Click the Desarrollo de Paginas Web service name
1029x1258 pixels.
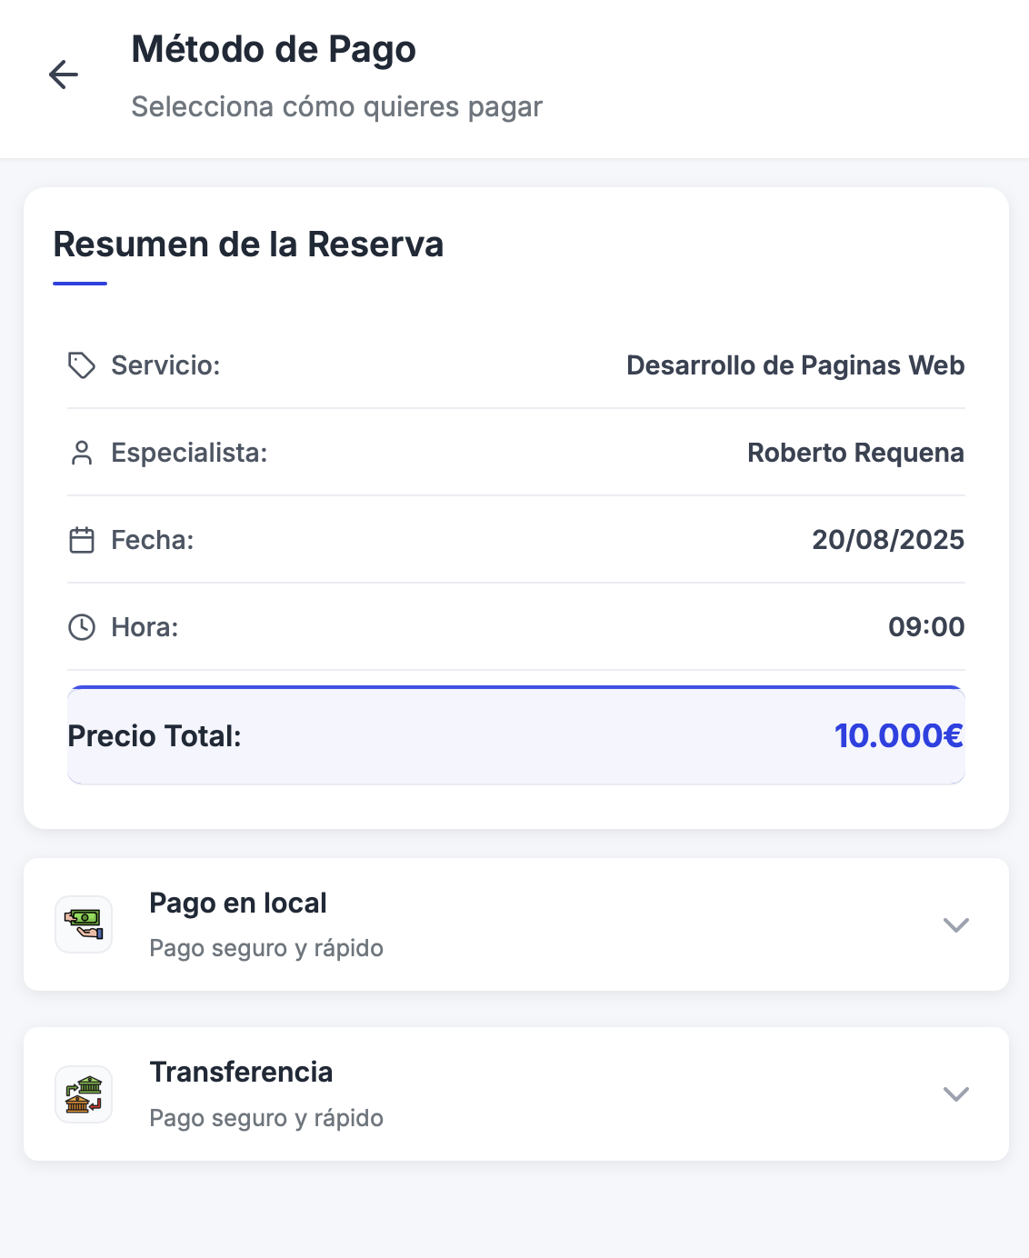(x=795, y=365)
